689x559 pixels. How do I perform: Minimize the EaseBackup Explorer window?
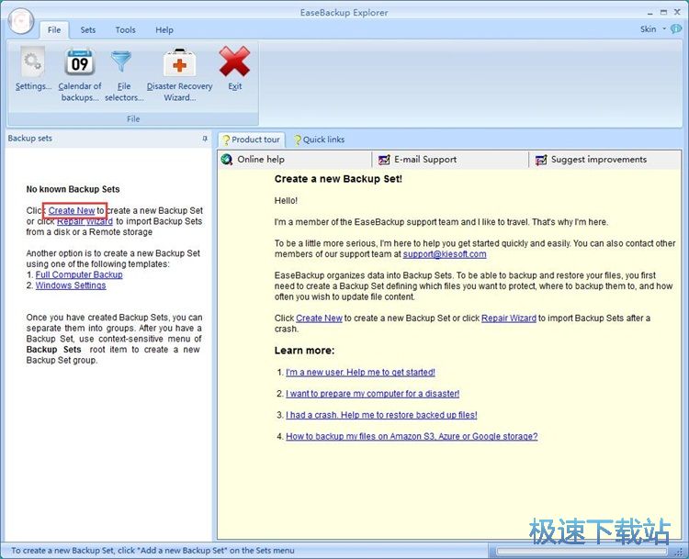[649, 13]
